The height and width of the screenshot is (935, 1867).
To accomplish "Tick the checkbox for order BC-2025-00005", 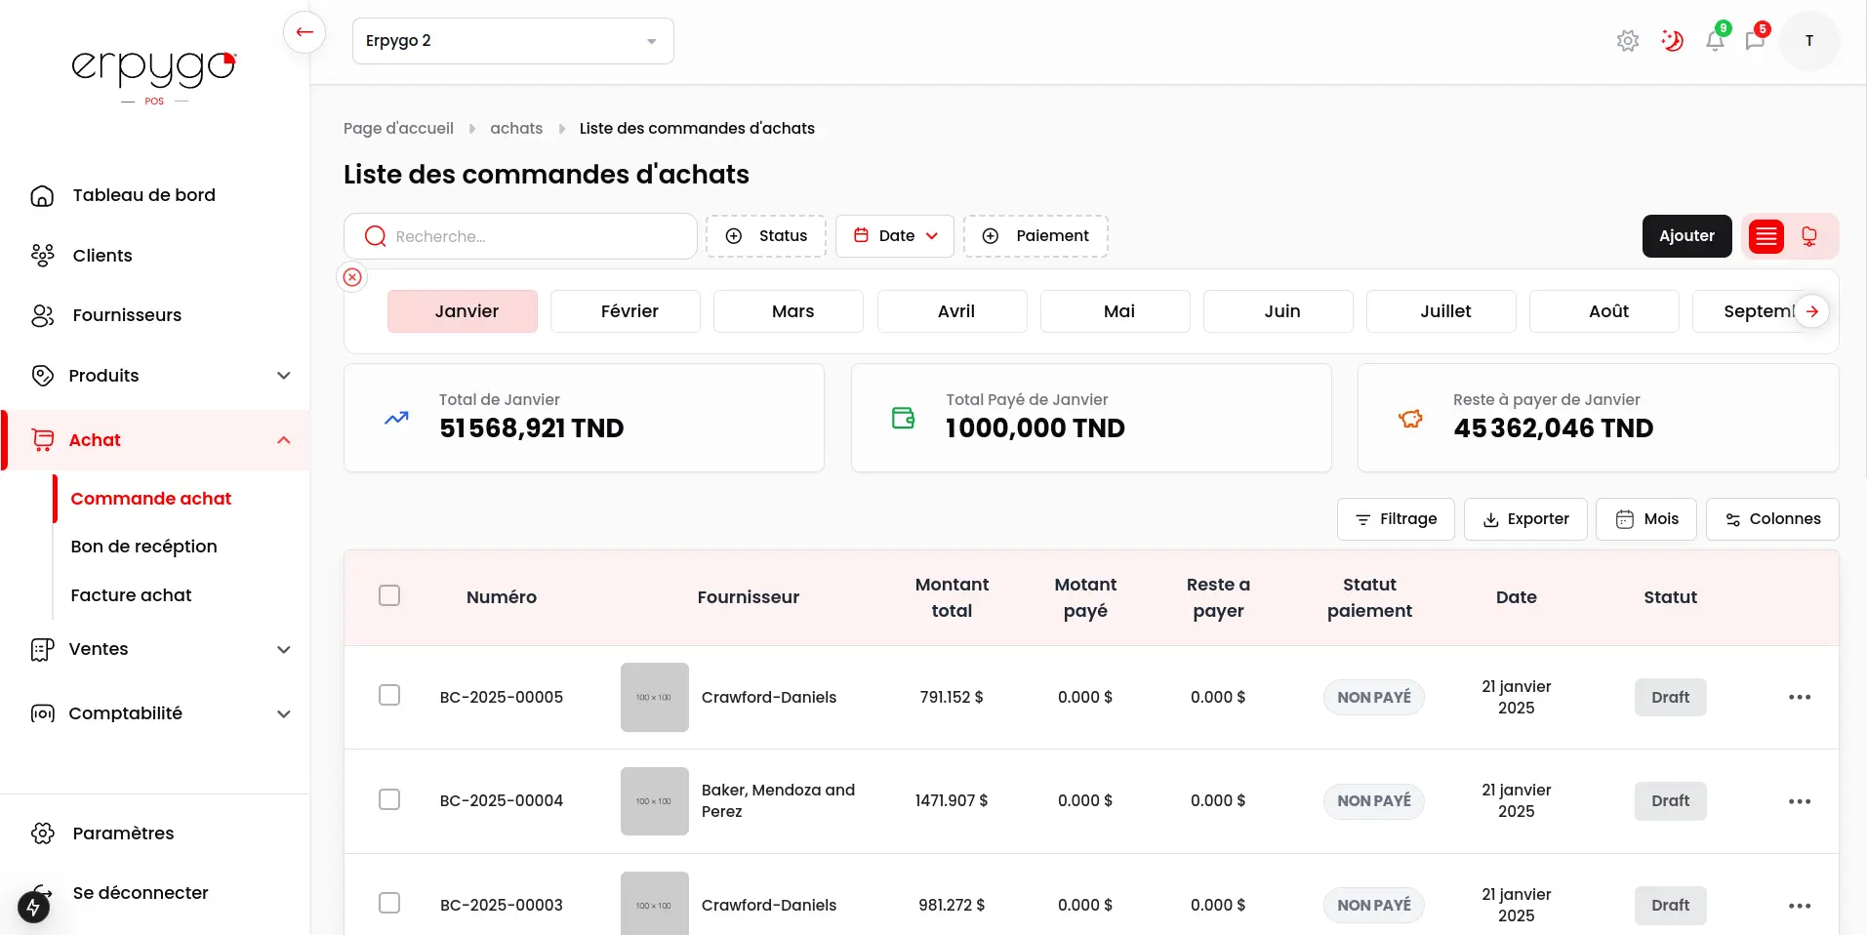I will (x=389, y=695).
